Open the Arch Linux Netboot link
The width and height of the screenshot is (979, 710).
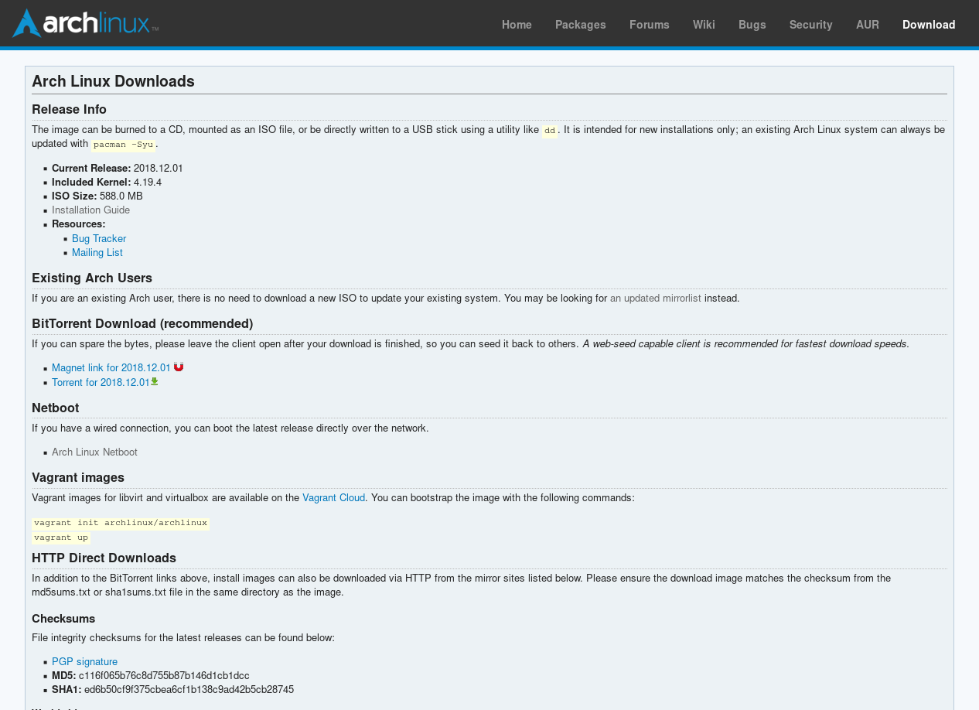coord(94,452)
